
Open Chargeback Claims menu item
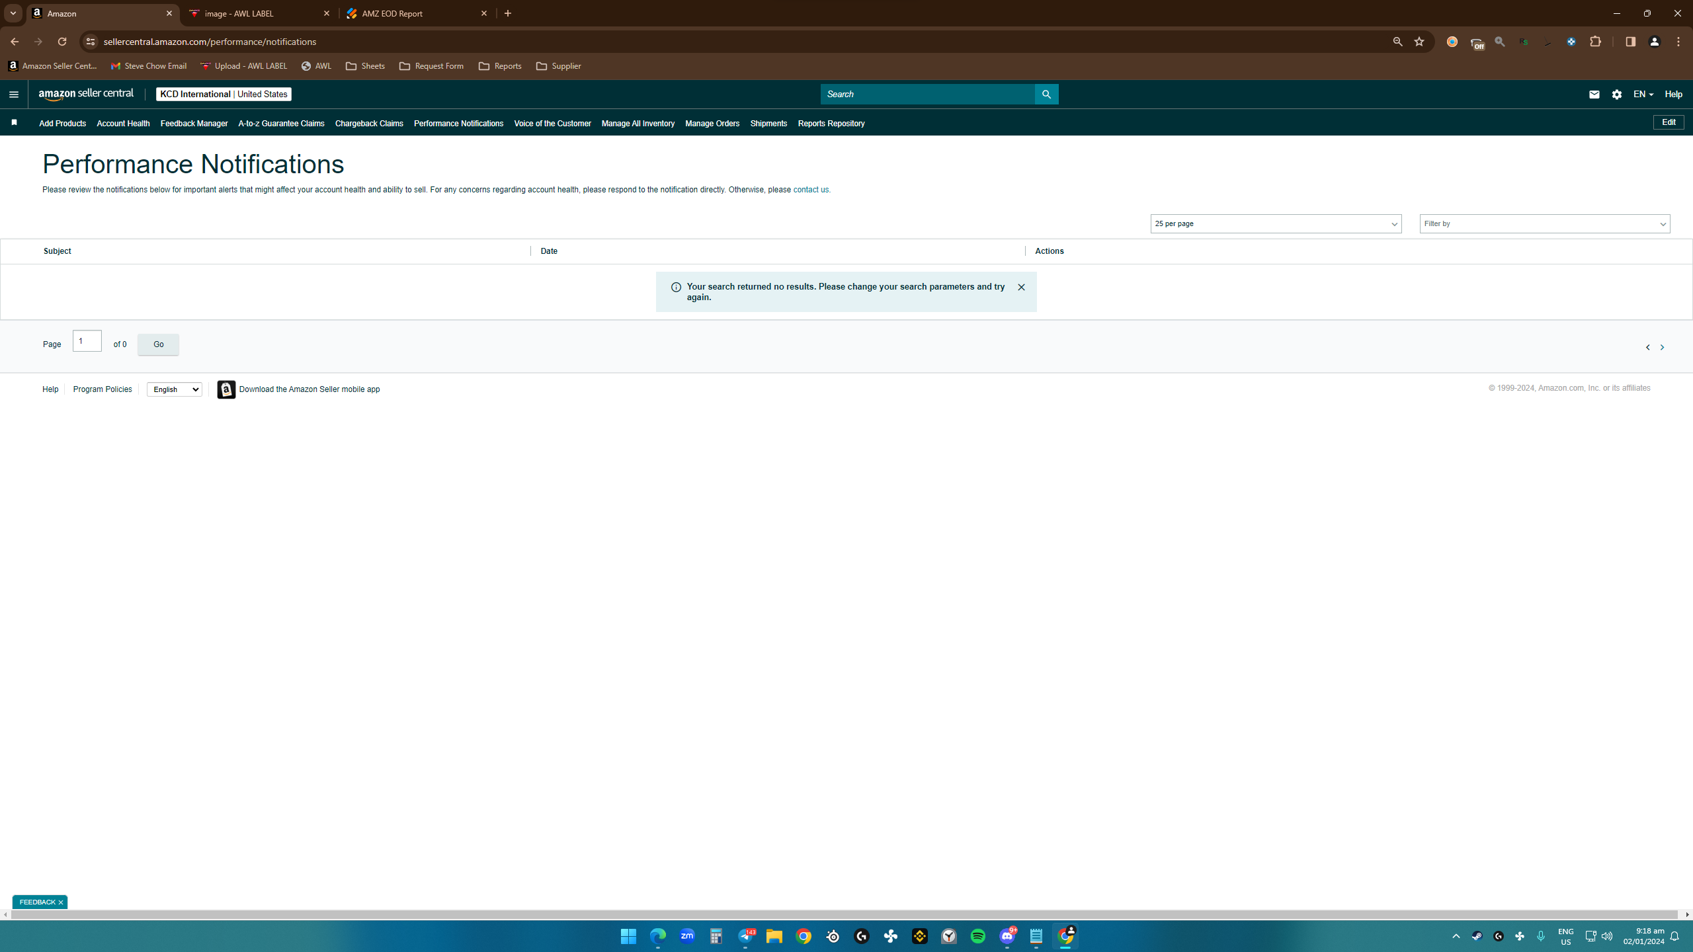(x=369, y=124)
